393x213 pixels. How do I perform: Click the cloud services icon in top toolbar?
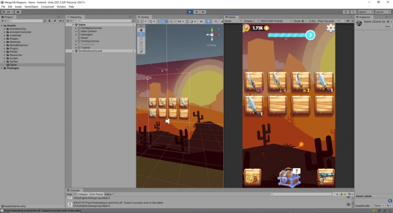(18, 12)
